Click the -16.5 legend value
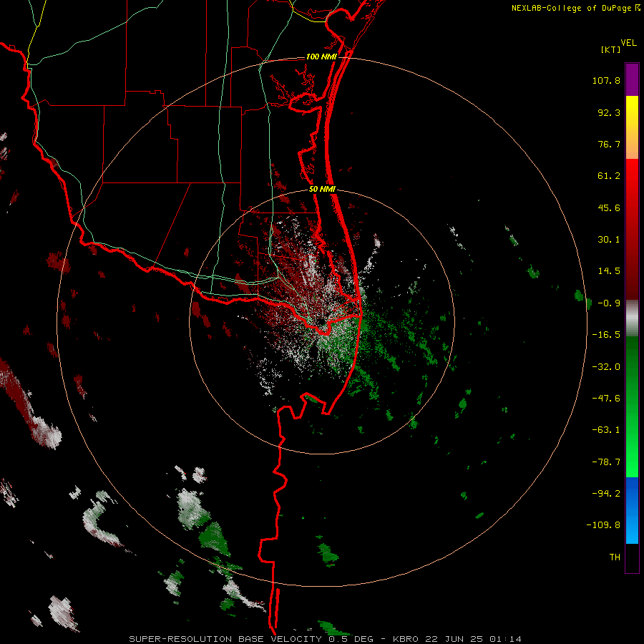644x644 pixels. click(x=606, y=335)
